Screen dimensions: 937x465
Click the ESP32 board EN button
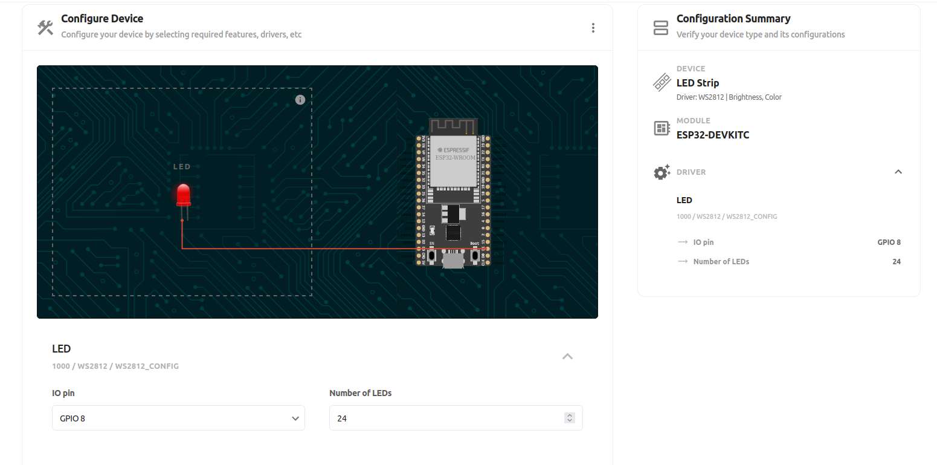pyautogui.click(x=432, y=255)
